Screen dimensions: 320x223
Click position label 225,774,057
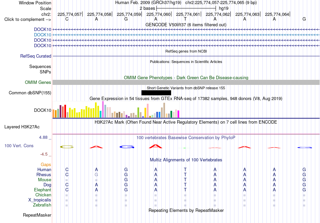coord(69,14)
